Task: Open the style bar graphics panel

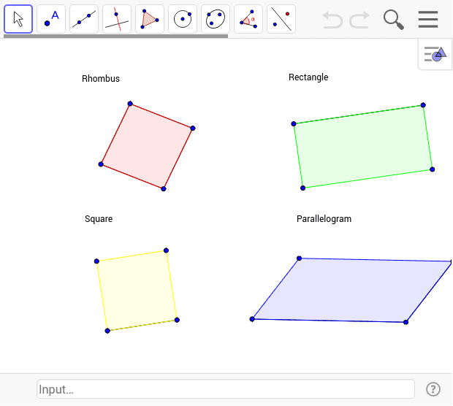Action: pyautogui.click(x=435, y=54)
